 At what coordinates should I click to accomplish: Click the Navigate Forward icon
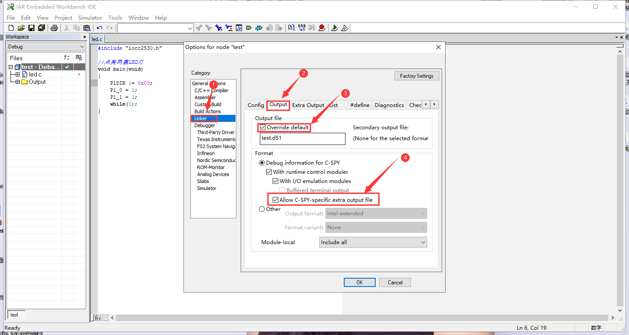pyautogui.click(x=279, y=28)
